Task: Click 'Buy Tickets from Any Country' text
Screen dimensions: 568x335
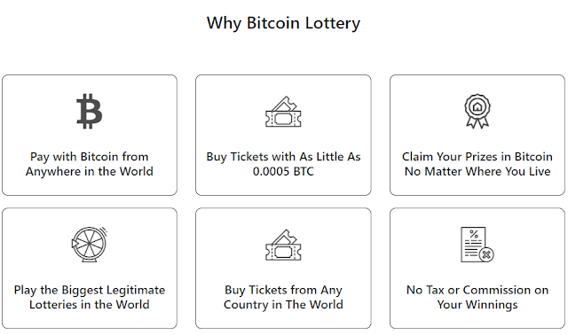Action: pos(283,297)
